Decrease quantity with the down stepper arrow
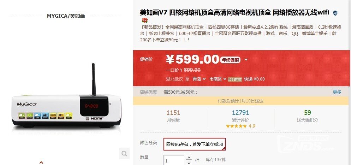The height and width of the screenshot is (165, 351). pos(189,163)
